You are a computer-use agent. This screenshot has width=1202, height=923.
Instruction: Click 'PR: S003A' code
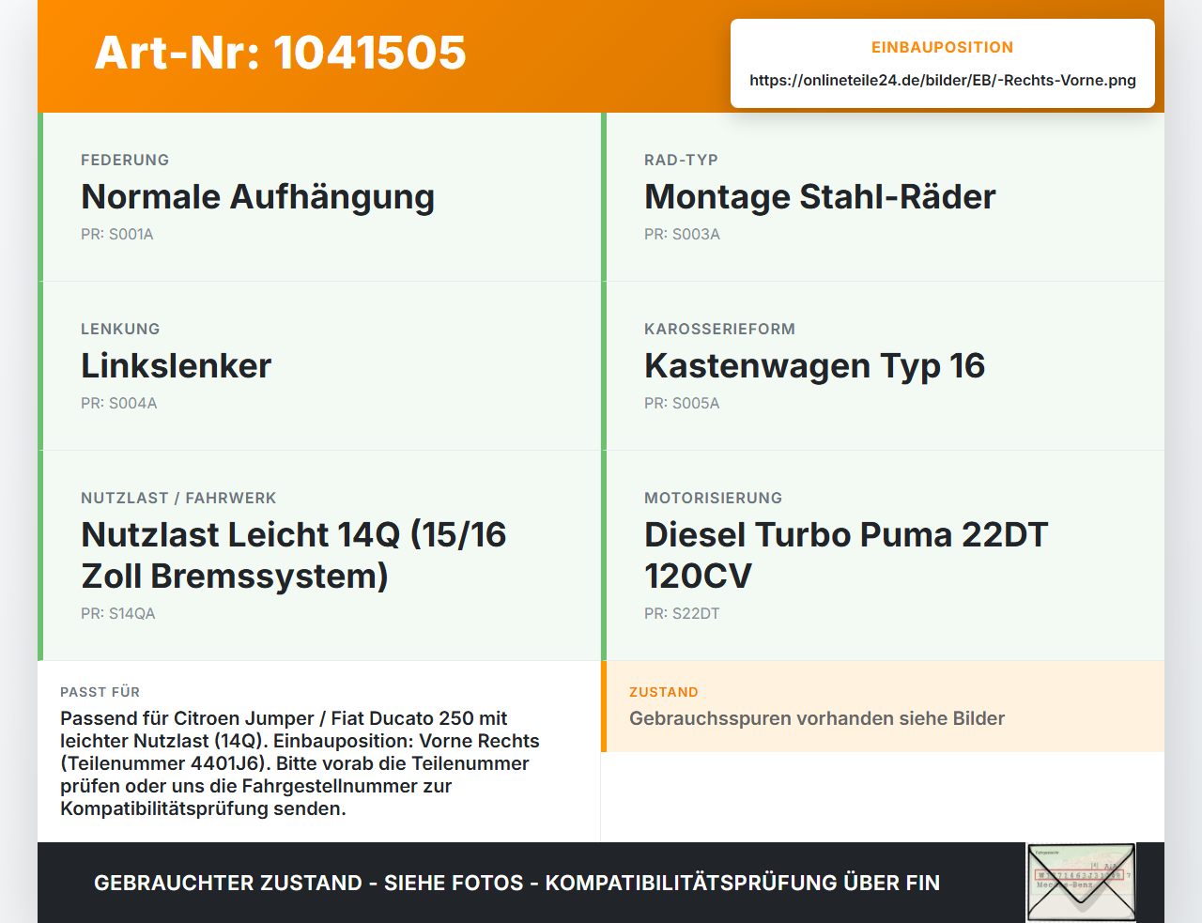tap(682, 235)
